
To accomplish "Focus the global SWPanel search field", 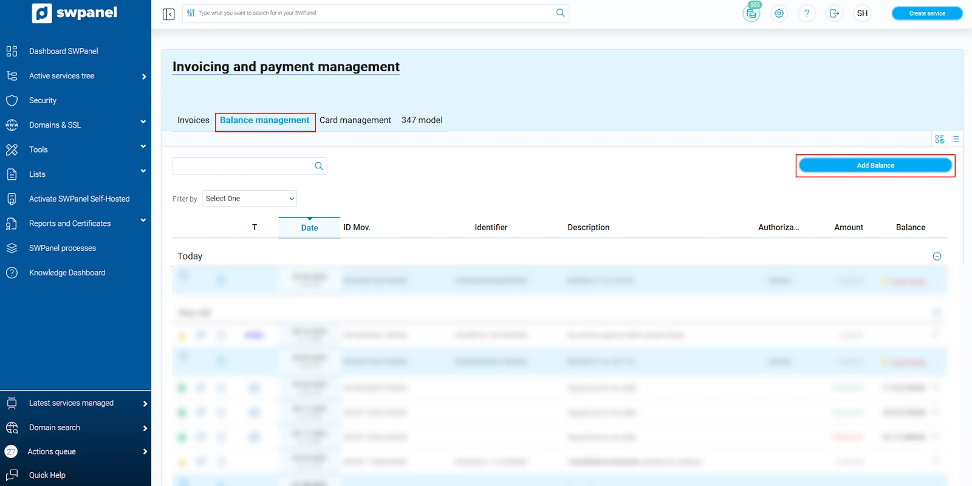I will [374, 13].
